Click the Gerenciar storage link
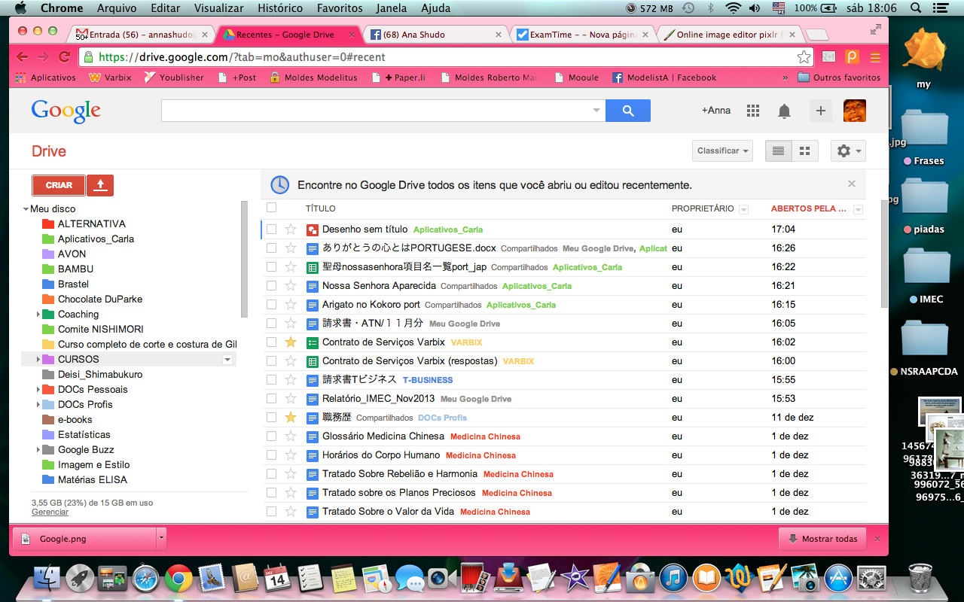The width and height of the screenshot is (964, 602). coord(50,512)
